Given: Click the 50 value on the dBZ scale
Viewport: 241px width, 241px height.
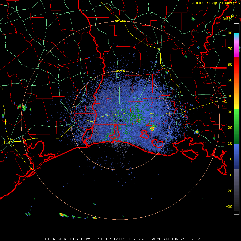Looking at the screenshot, I should 230,80.
